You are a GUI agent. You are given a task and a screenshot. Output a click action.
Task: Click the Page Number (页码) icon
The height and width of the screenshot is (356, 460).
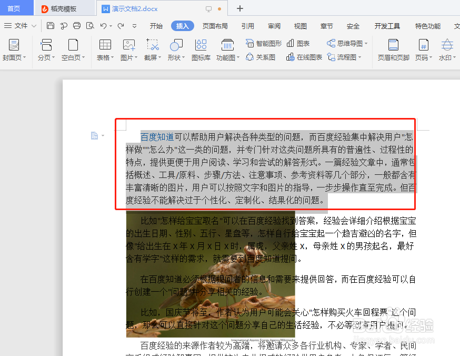423,45
